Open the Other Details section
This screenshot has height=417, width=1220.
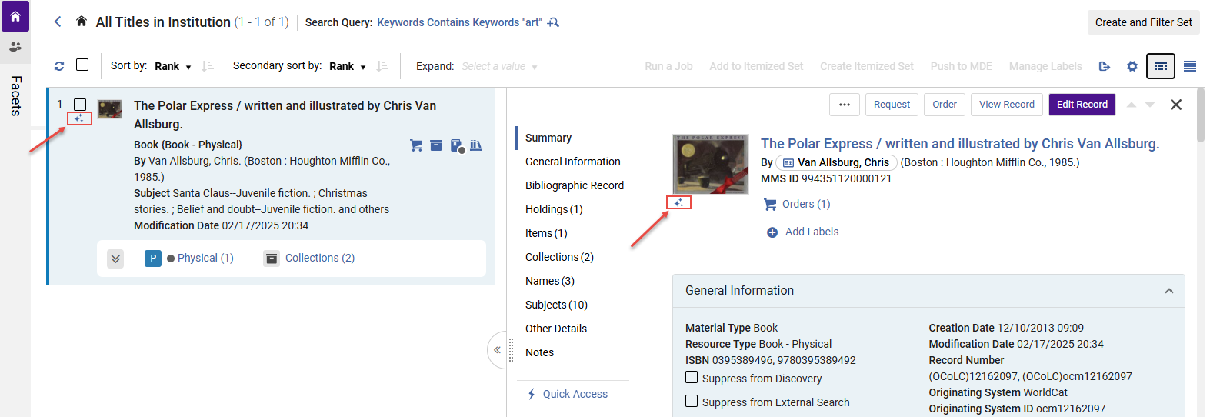click(x=556, y=329)
